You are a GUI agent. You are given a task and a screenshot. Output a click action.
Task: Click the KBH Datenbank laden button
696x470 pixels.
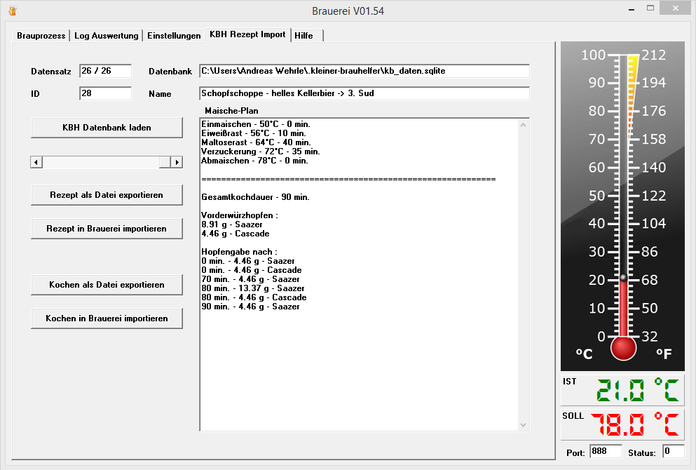point(107,128)
